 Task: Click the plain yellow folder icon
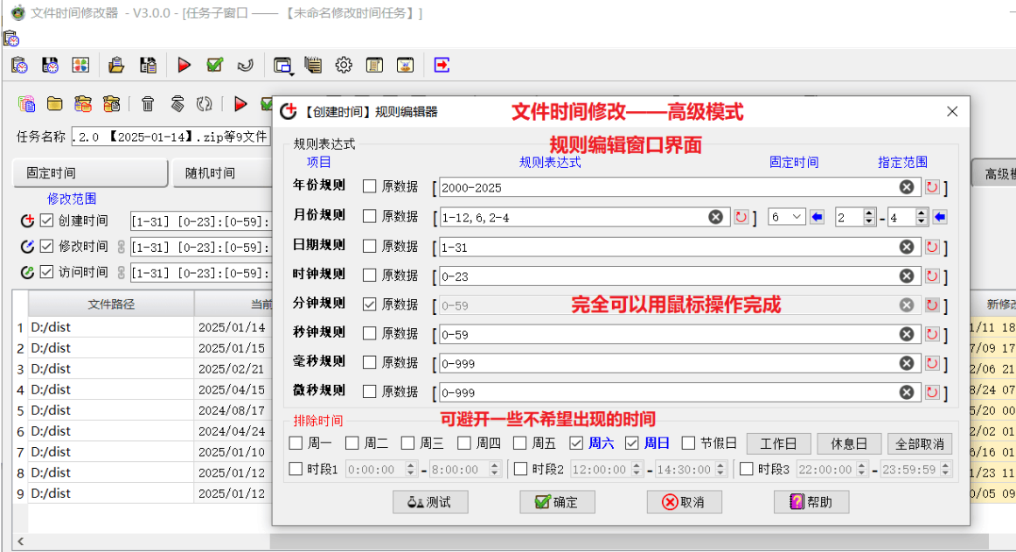click(x=54, y=104)
